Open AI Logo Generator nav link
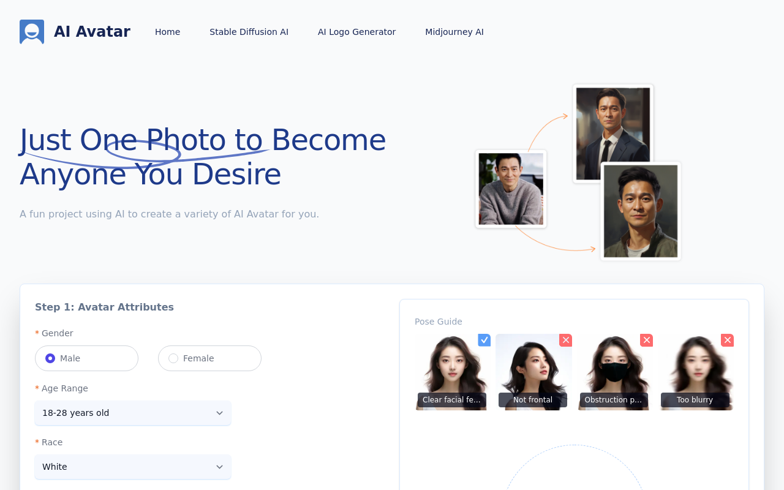 [x=356, y=32]
